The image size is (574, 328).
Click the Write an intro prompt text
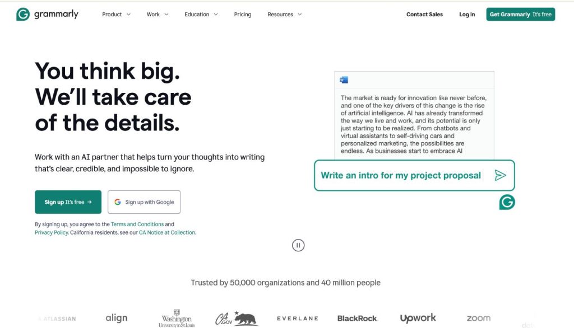coord(400,175)
